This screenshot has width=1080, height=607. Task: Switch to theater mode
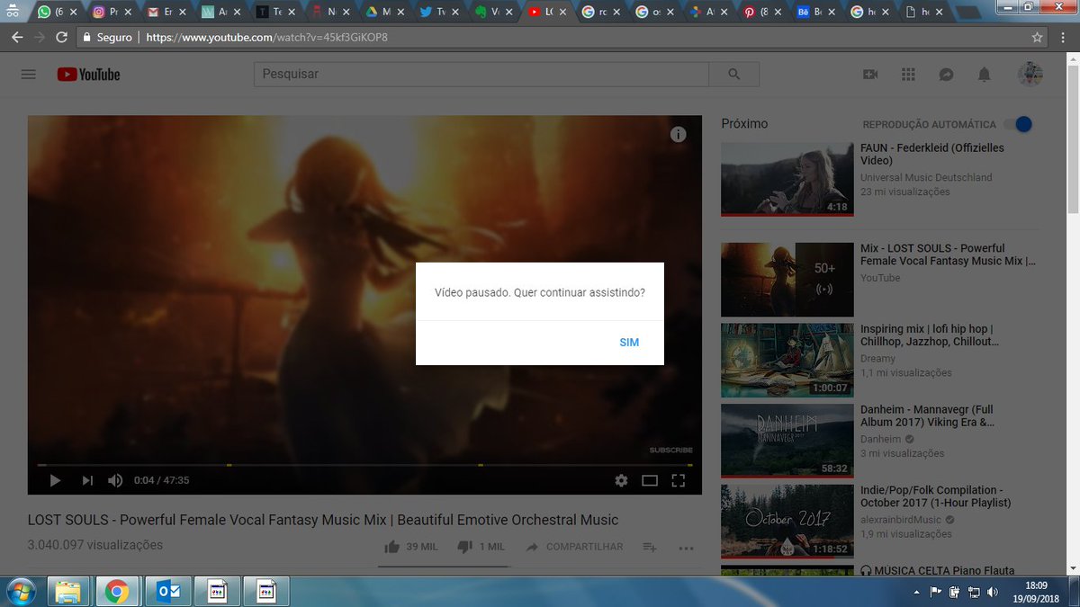coord(650,480)
